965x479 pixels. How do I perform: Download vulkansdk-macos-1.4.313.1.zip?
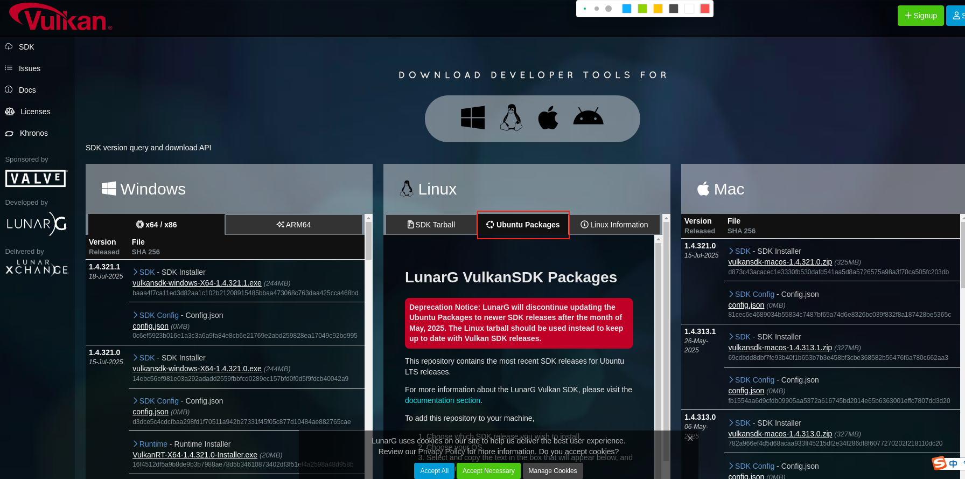780,348
